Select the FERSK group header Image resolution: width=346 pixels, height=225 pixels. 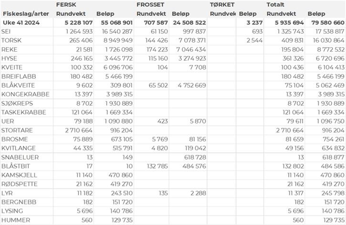(66, 4)
